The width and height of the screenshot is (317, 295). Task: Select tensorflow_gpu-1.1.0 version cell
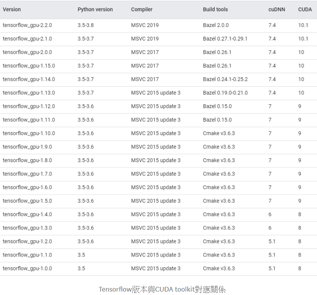(27, 255)
